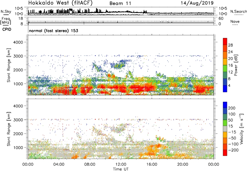Click the '12:00' time axis label
This screenshot has width=247, height=171.
point(121,165)
